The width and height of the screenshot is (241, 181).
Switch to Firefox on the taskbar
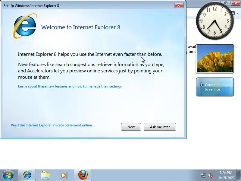83,175
